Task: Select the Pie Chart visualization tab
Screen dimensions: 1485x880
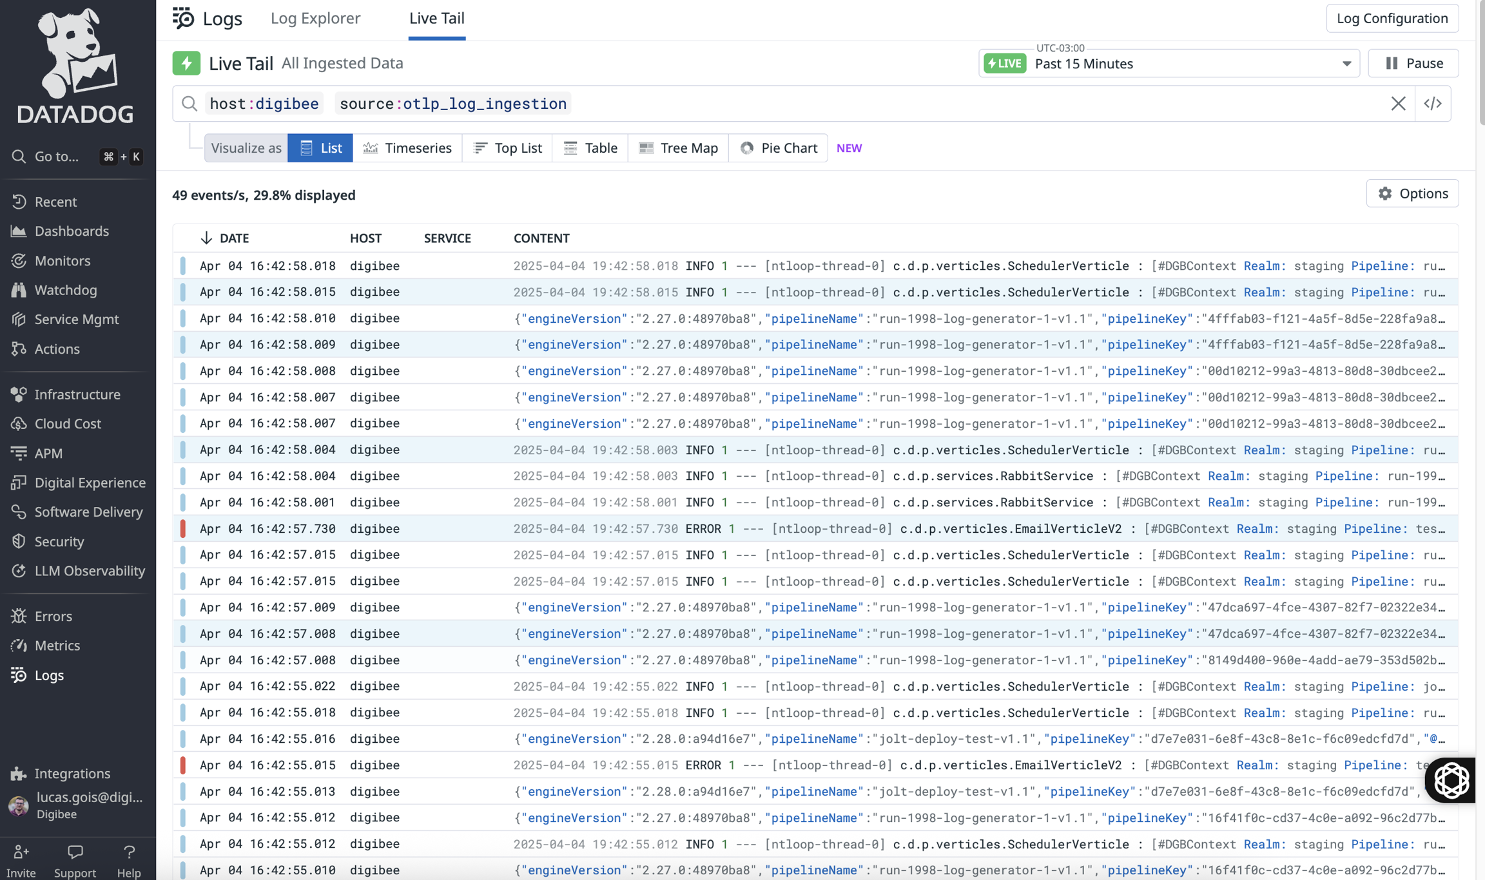Action: pyautogui.click(x=778, y=148)
